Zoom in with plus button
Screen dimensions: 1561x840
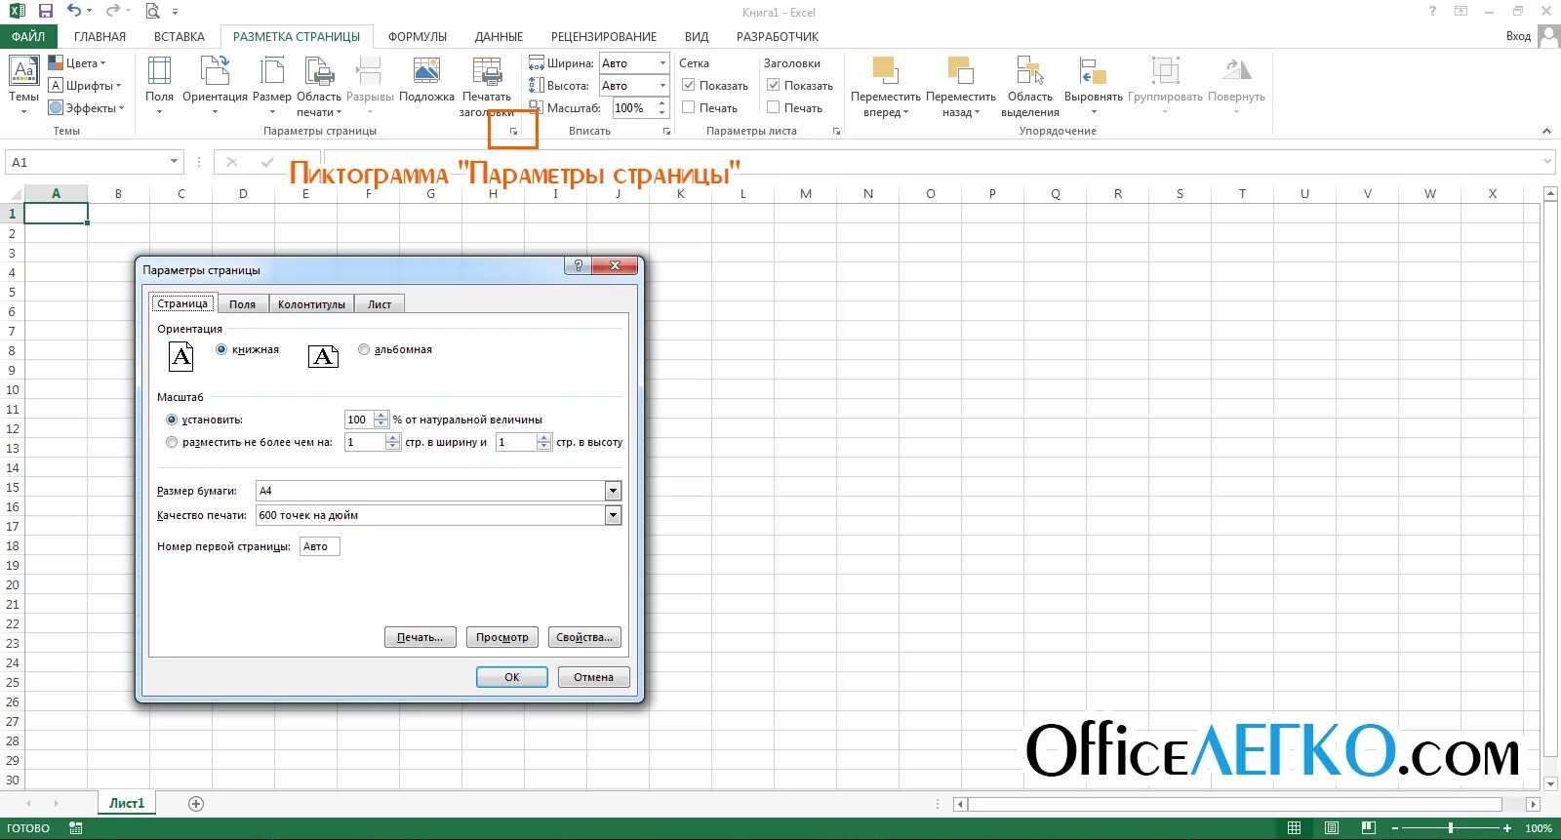(1507, 828)
